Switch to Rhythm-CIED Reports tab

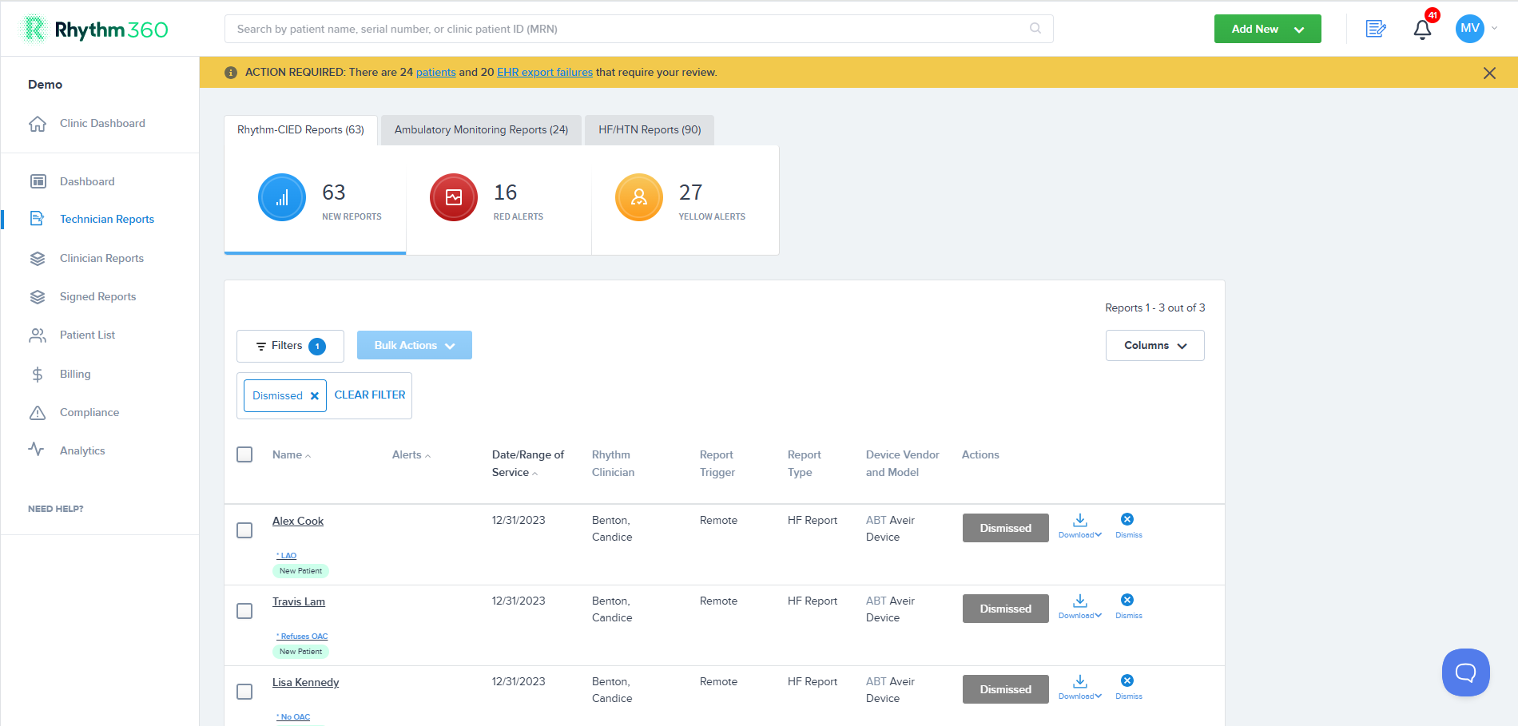pyautogui.click(x=300, y=130)
